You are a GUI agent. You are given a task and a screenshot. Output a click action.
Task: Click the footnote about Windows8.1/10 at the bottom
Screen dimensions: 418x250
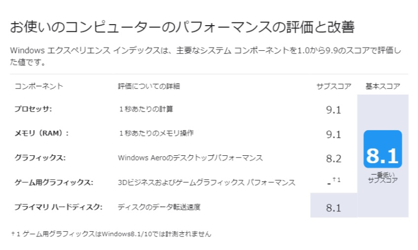(x=111, y=234)
